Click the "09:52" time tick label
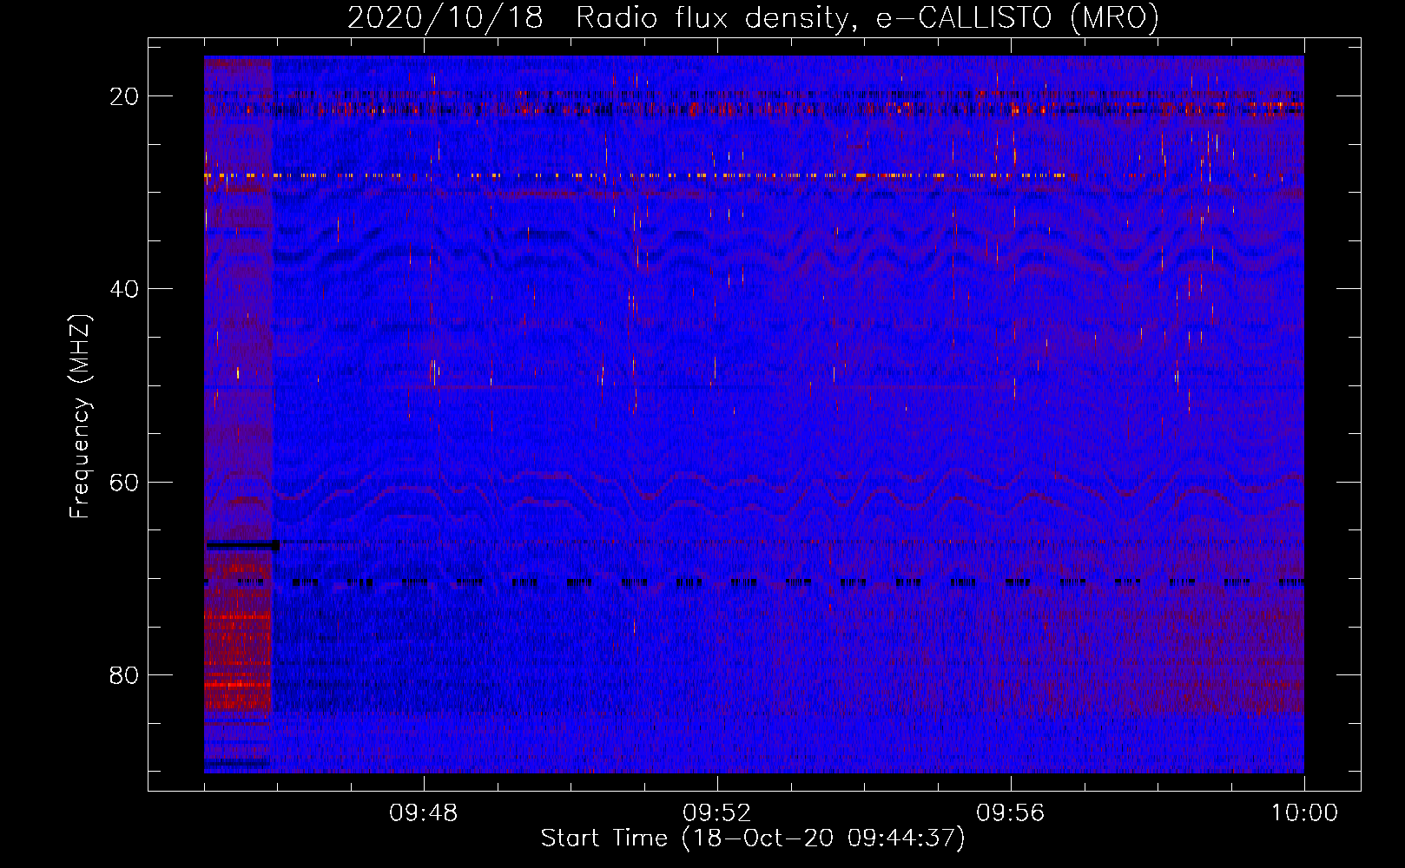Image resolution: width=1405 pixels, height=868 pixels. pos(717,813)
